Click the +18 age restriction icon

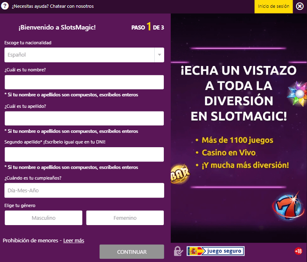tap(298, 251)
